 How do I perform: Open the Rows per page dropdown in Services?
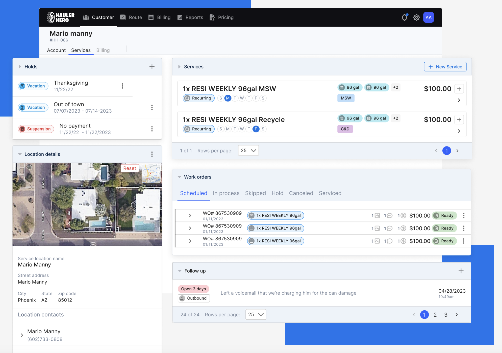(x=248, y=150)
